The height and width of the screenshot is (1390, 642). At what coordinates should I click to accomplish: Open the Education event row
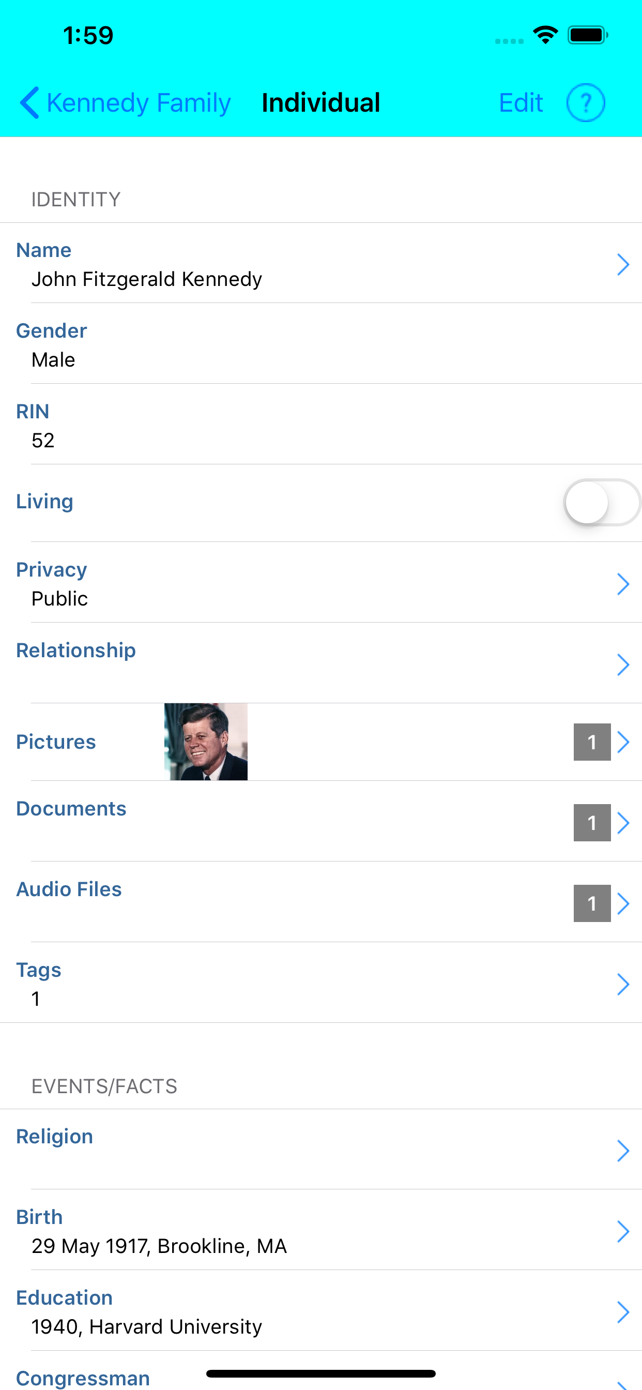click(x=321, y=1311)
